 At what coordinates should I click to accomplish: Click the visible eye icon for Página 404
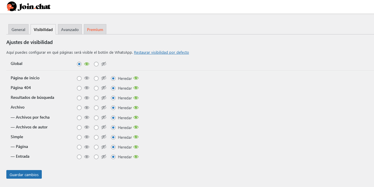coord(87,88)
